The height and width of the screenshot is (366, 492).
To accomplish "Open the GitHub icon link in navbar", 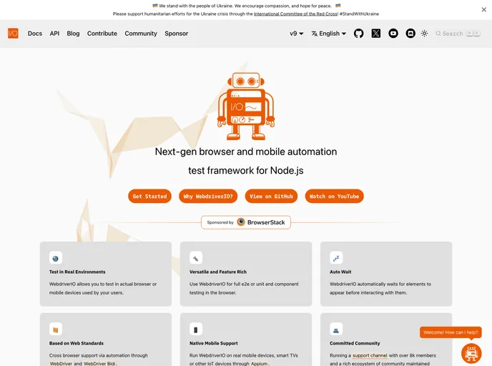I will [359, 34].
